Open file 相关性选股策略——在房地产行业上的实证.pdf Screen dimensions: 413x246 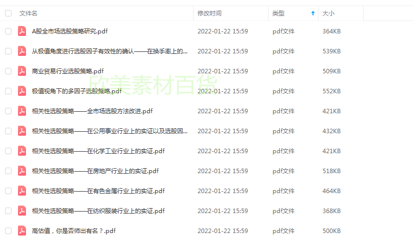point(95,171)
